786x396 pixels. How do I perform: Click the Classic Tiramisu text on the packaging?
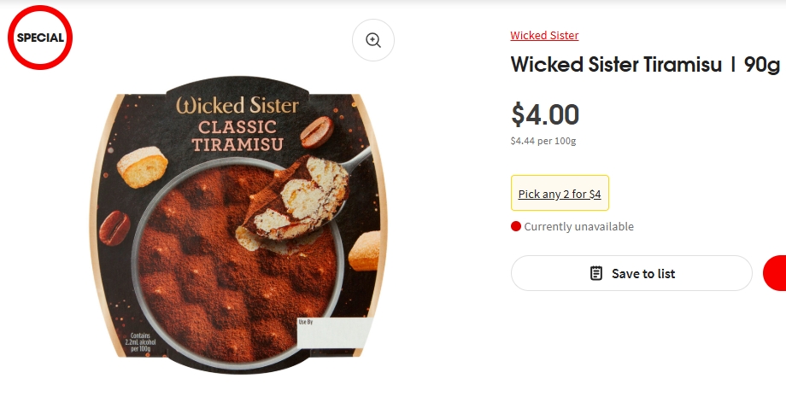pyautogui.click(x=238, y=135)
